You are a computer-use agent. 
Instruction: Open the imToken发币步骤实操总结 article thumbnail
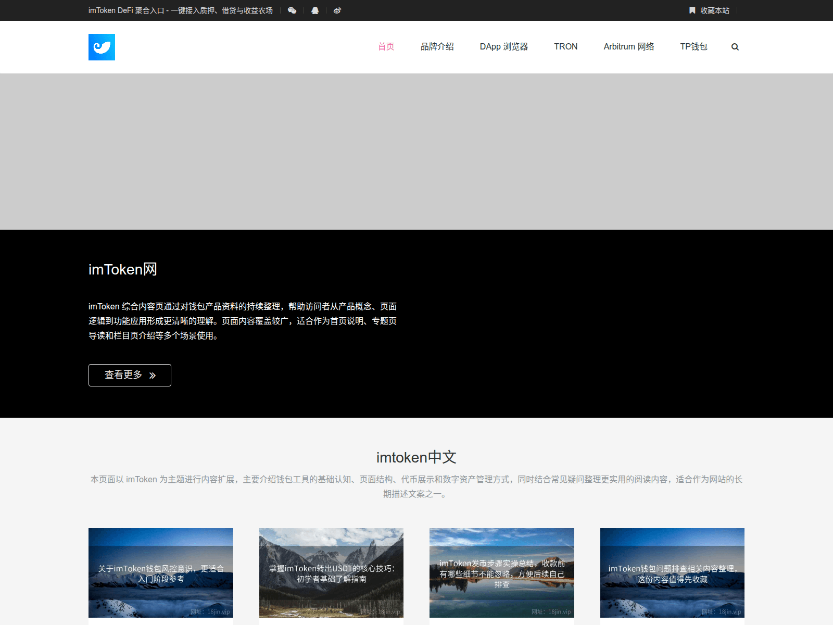[x=502, y=573]
